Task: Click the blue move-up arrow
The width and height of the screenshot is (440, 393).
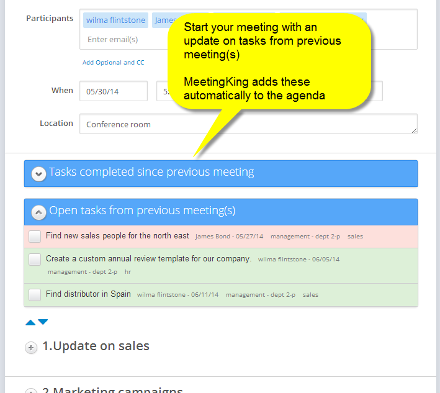Action: coord(30,322)
